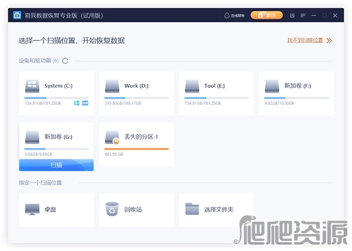
Task: Click the 选择文件夹 label
Action: (219, 209)
